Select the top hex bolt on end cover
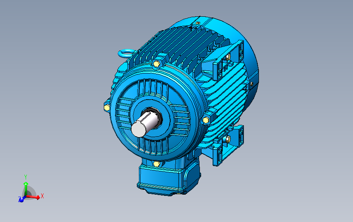 157,64
